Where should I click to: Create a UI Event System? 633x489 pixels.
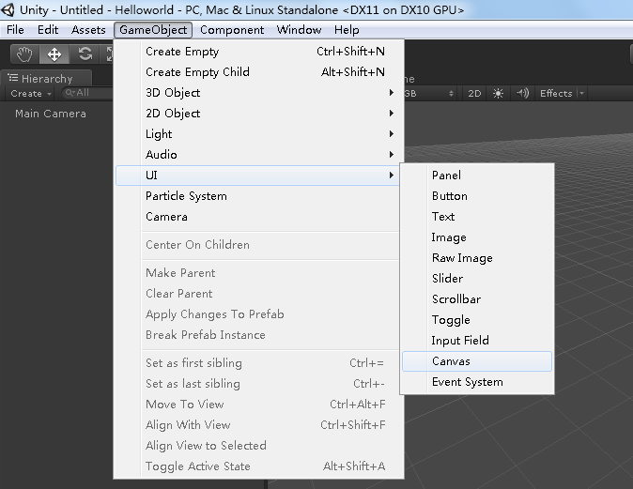477,382
